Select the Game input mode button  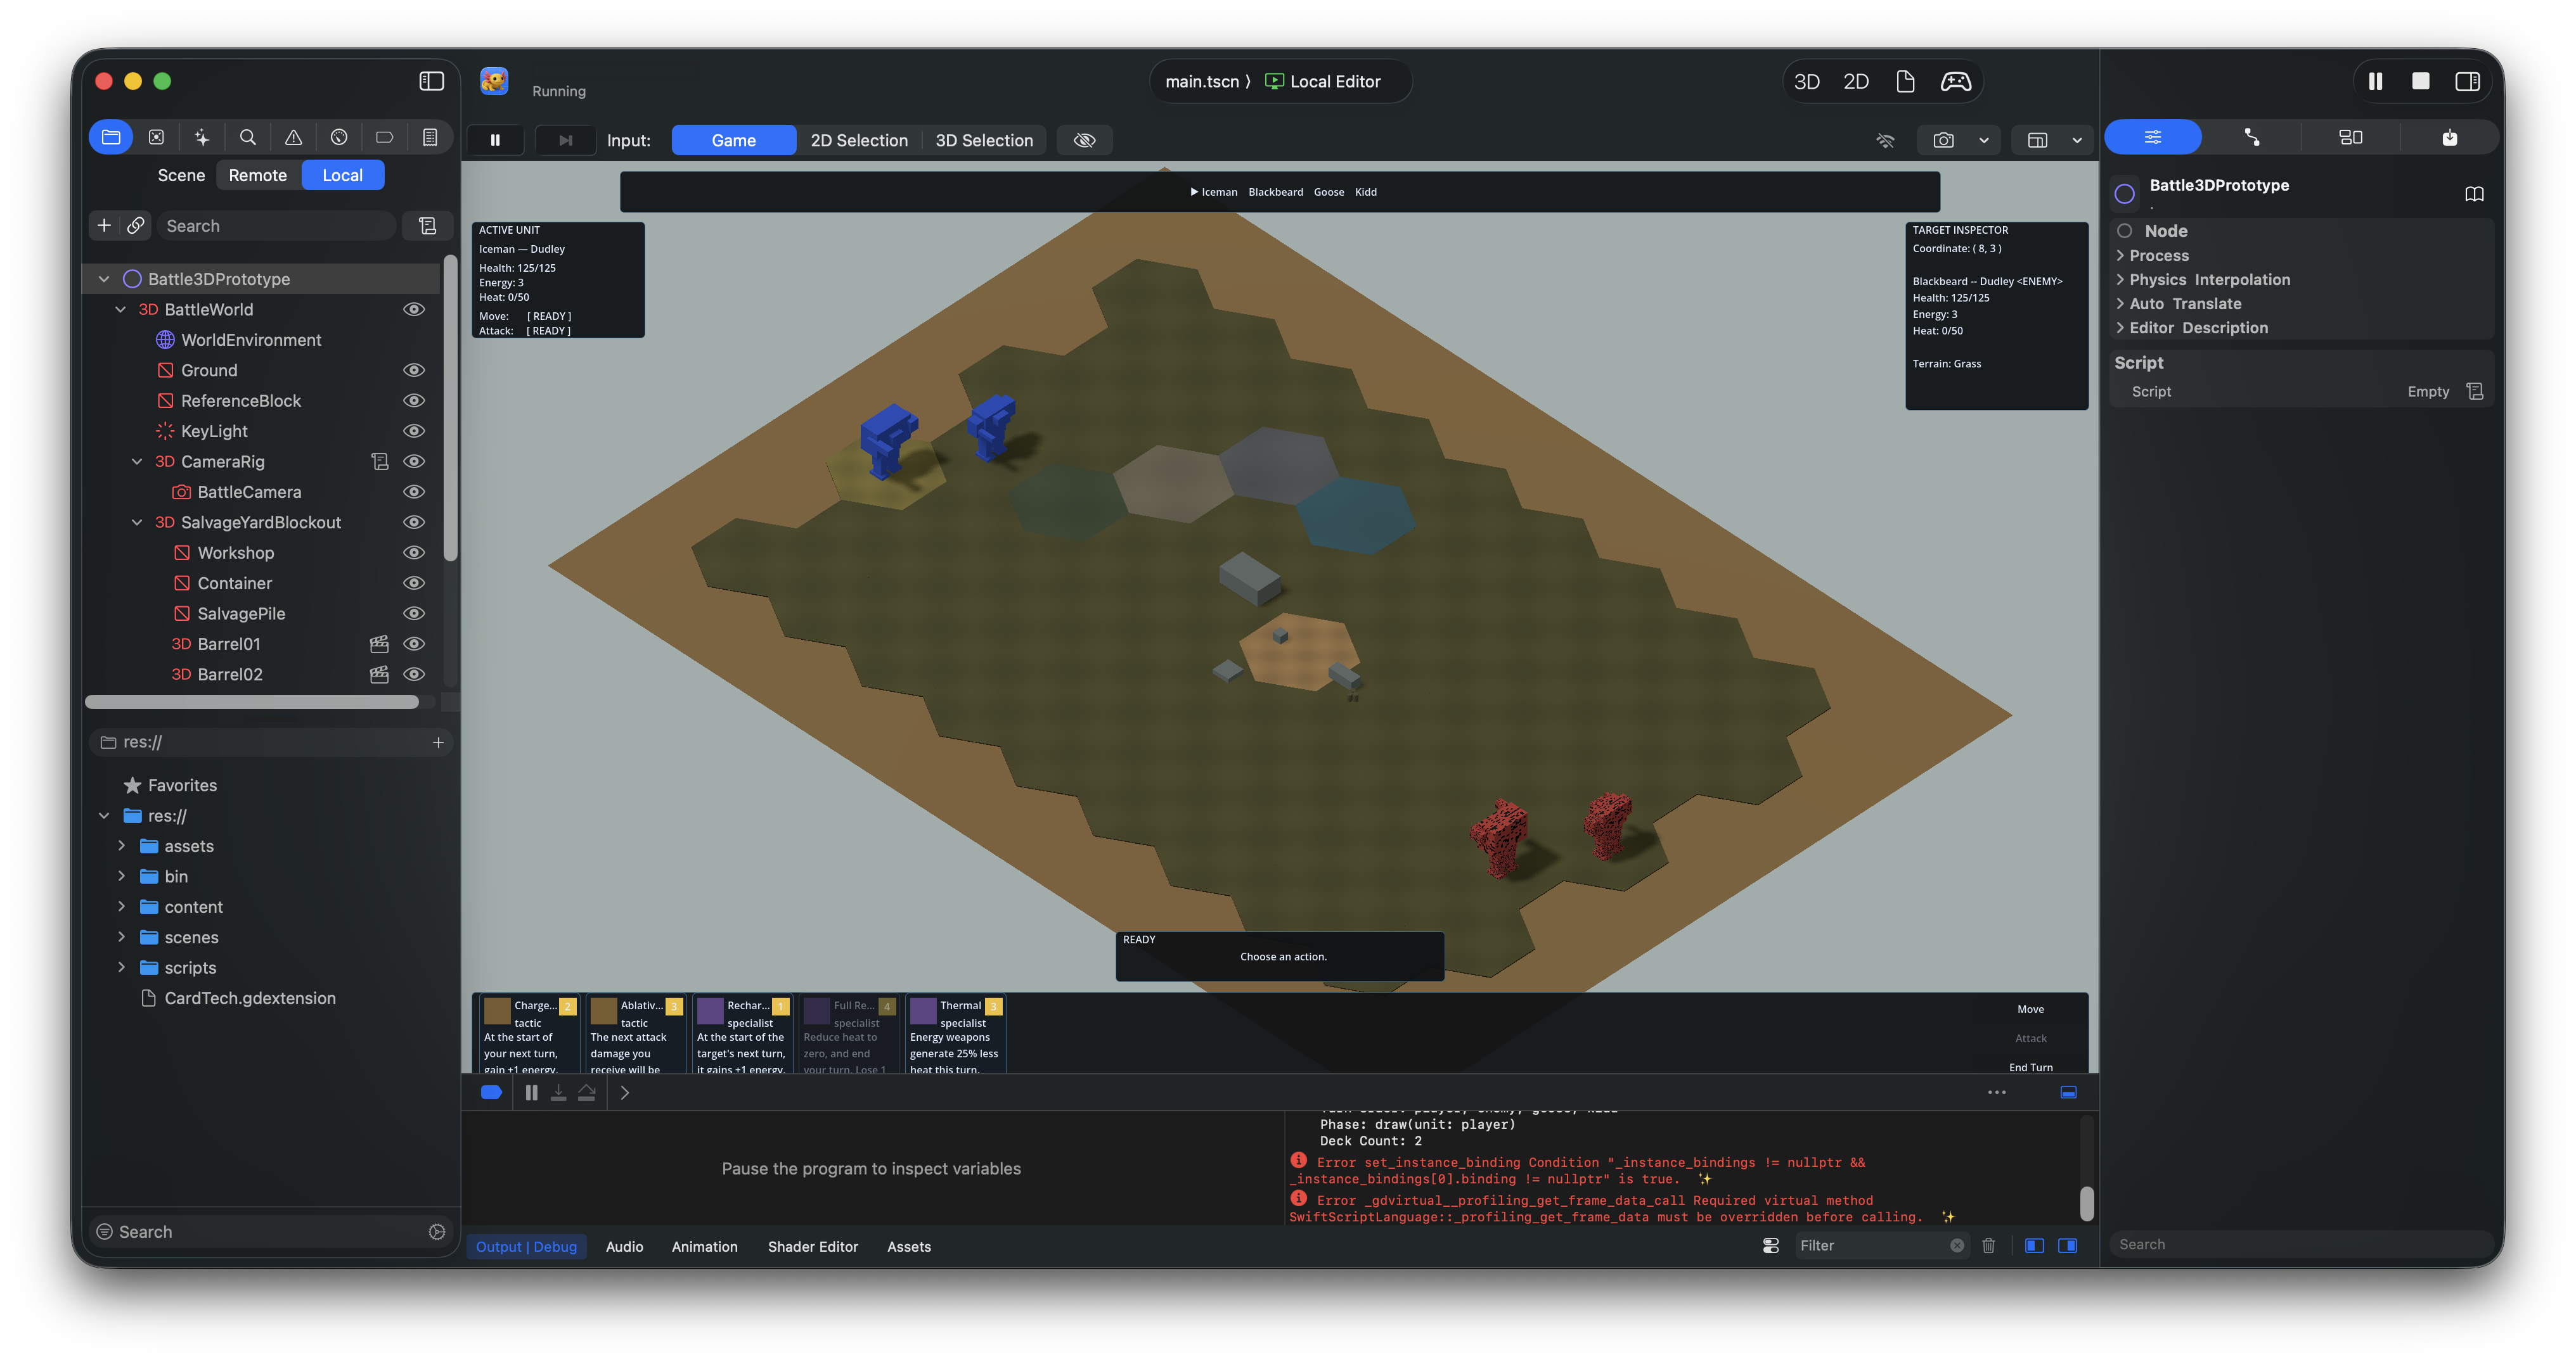pyautogui.click(x=734, y=140)
